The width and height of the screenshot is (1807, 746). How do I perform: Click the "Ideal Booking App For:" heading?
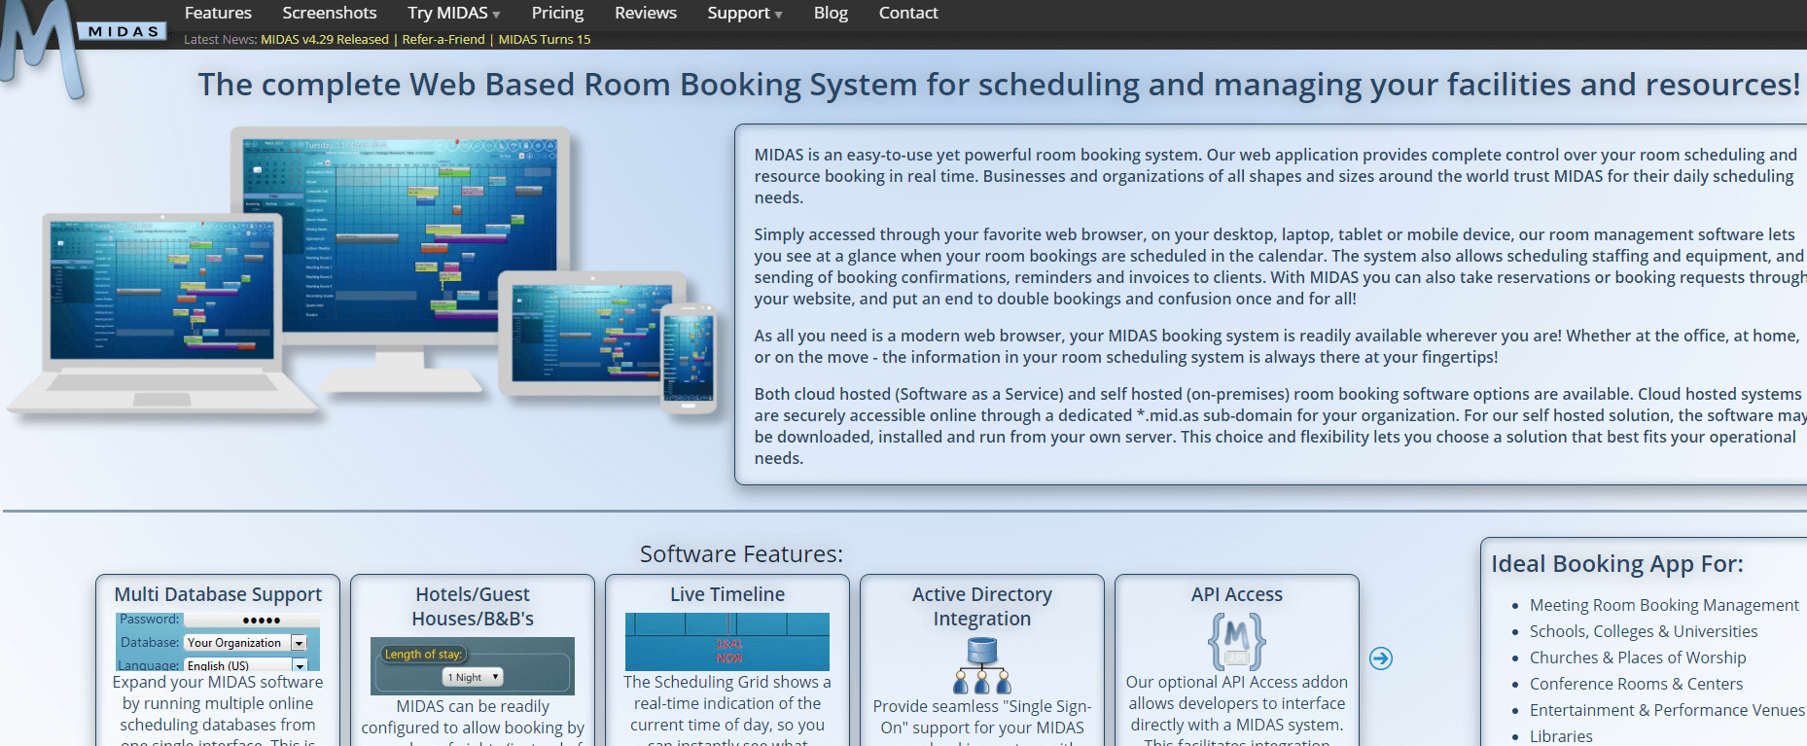pos(1617,564)
